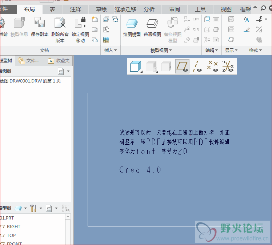Screen dimensions: 272x245
Task: Switch to 收藏夹 favorites tab
Action: click(59, 61)
